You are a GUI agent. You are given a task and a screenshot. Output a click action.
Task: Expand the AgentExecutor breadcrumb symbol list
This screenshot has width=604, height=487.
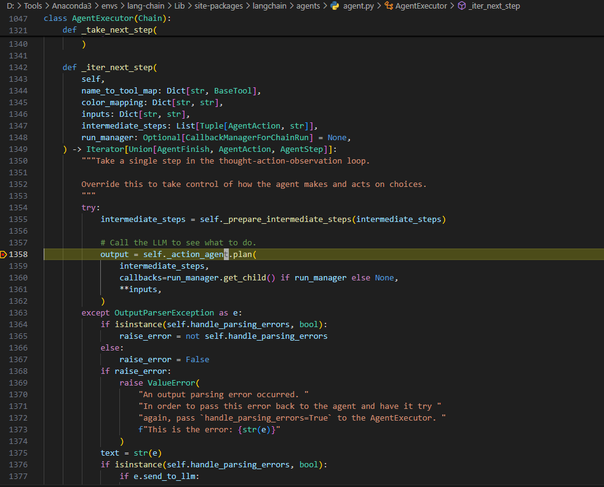421,6
